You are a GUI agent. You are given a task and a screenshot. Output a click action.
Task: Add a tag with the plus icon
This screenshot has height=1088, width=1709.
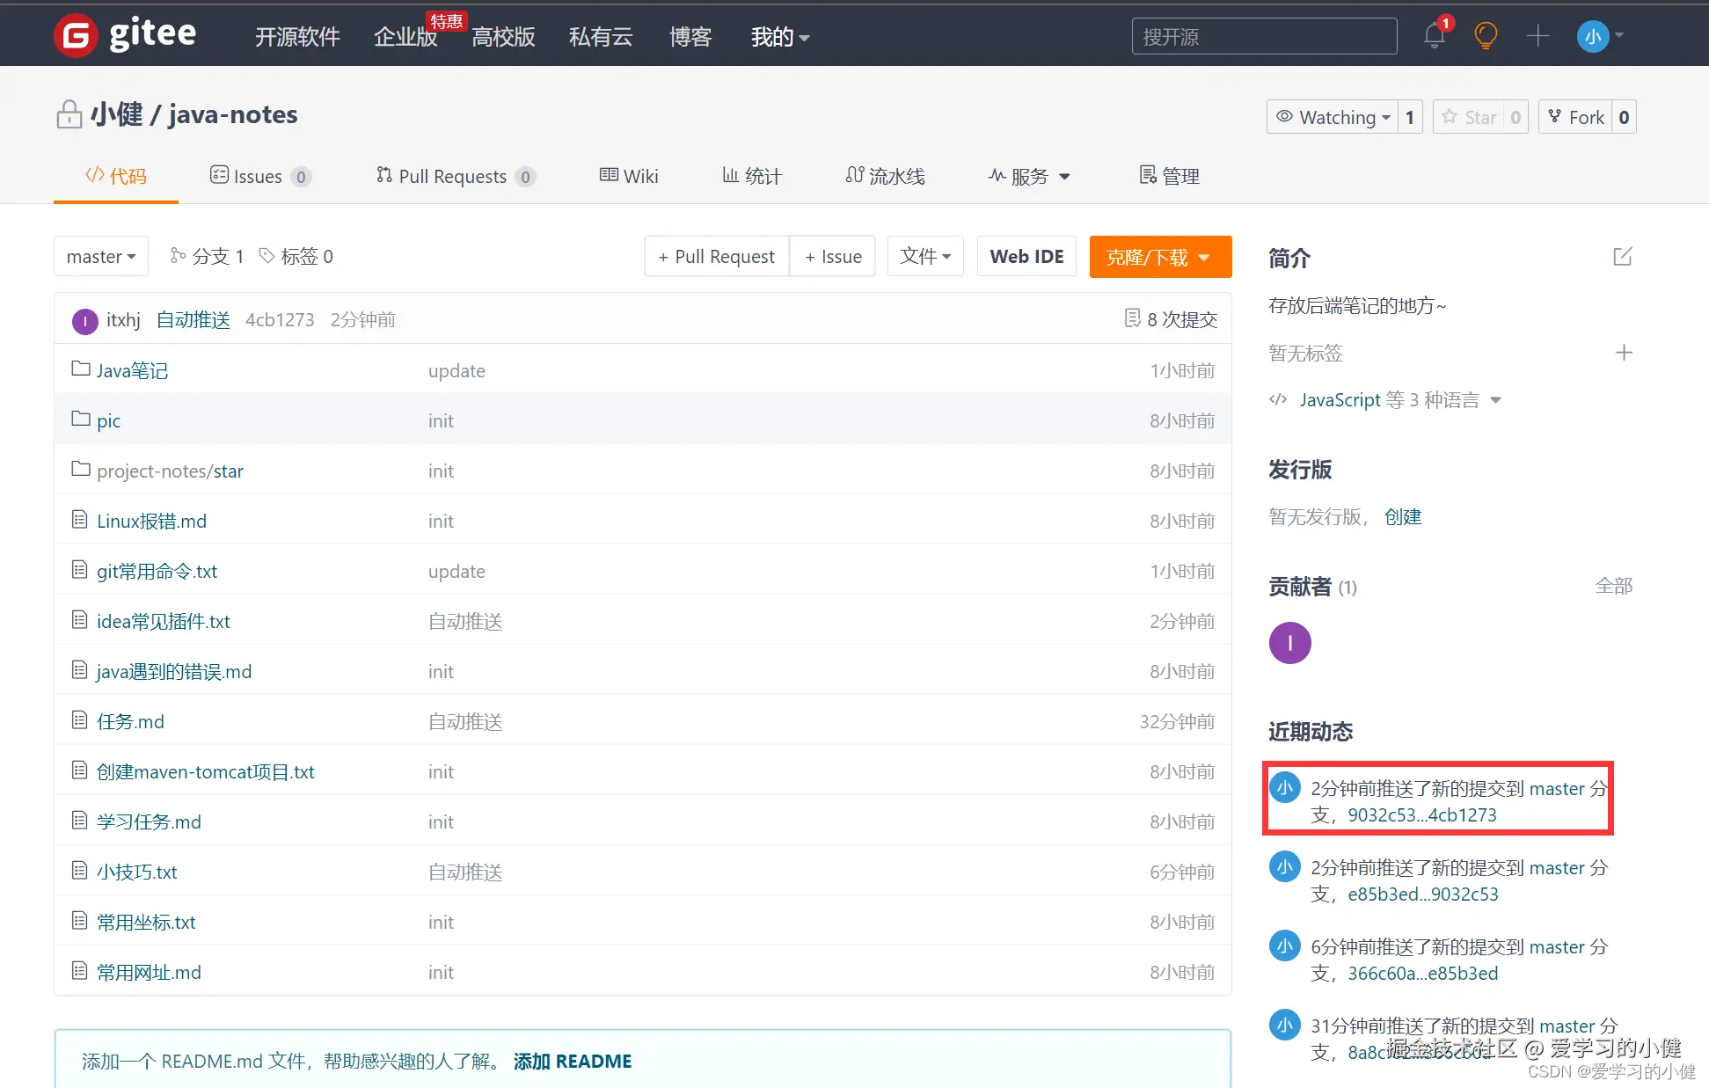(x=1624, y=353)
